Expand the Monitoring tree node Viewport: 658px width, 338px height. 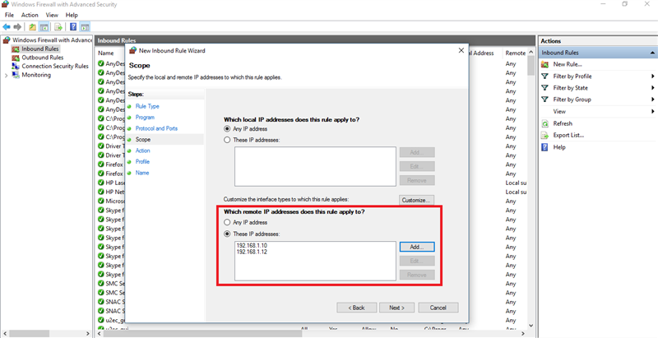click(7, 75)
